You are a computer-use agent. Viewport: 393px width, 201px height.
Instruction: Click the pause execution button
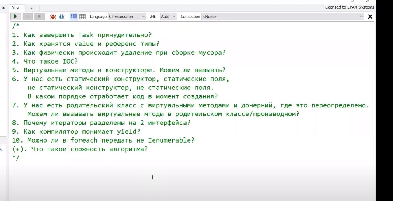[x=28, y=17]
